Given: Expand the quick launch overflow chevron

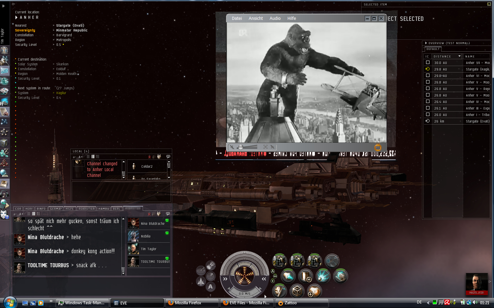Looking at the screenshot, I should (x=51, y=301).
